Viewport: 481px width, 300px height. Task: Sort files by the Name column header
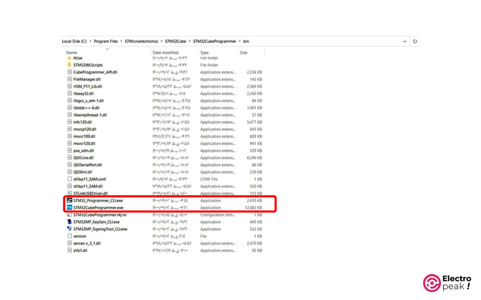(x=72, y=53)
